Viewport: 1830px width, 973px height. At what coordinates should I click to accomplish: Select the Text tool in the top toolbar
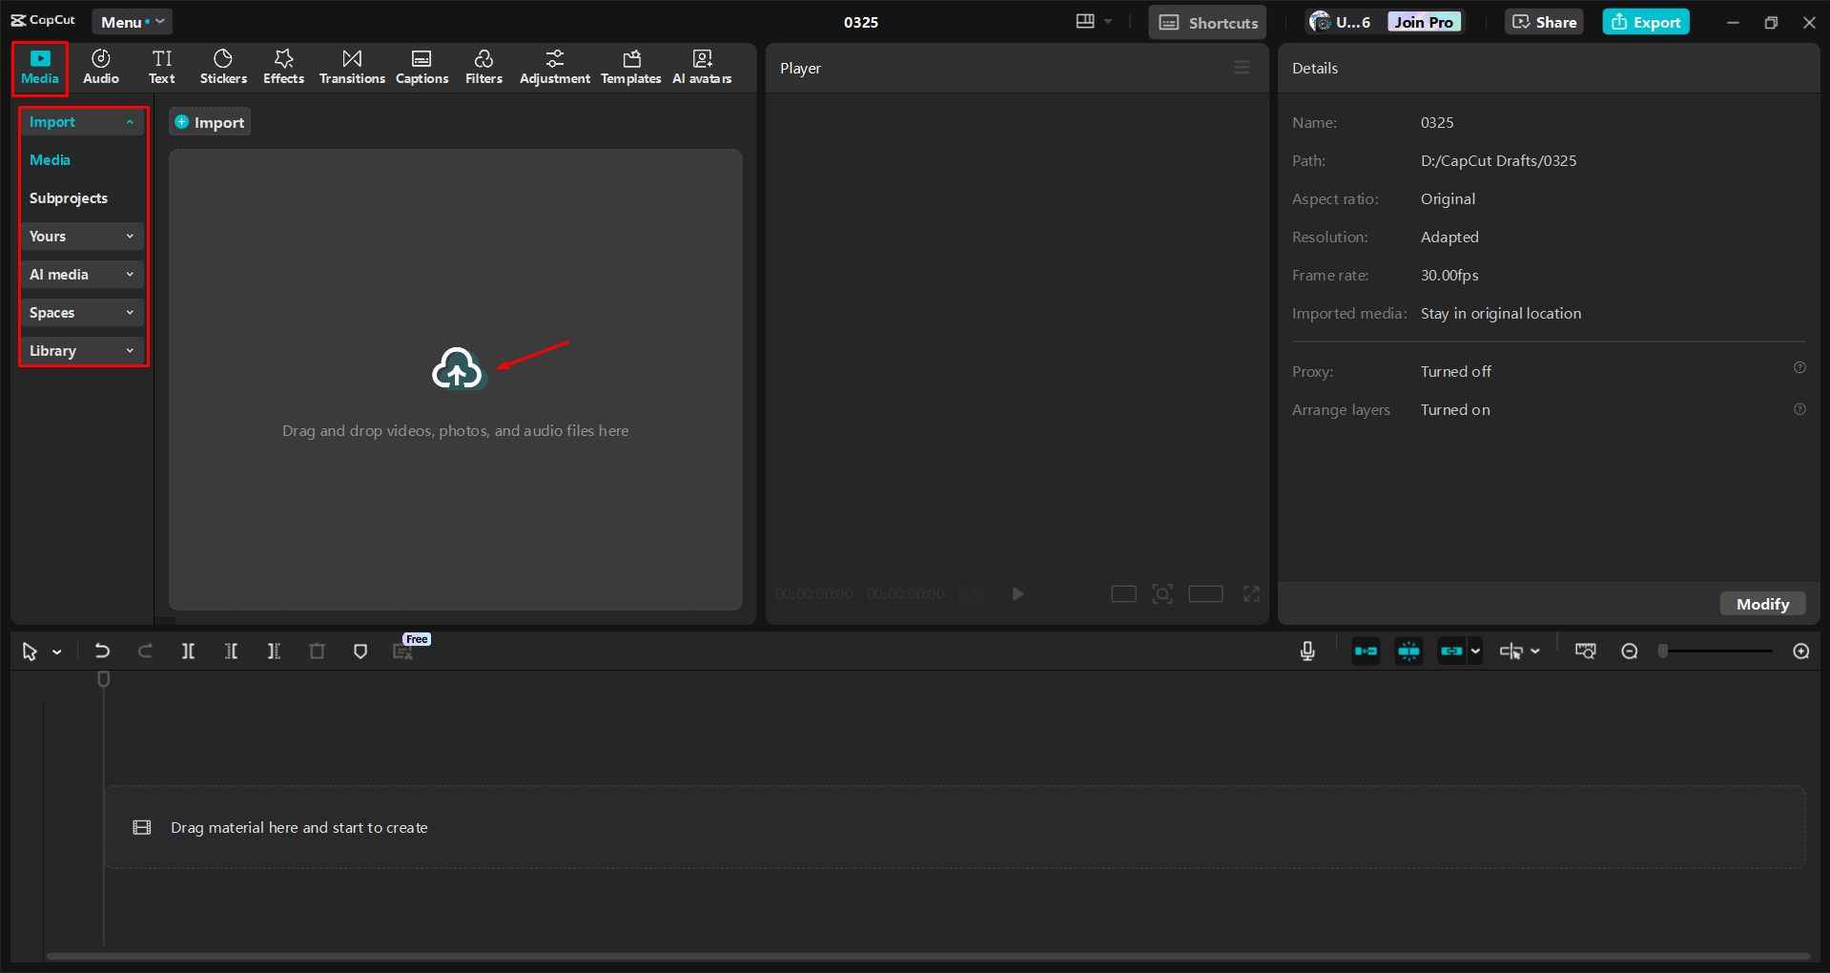coord(161,66)
